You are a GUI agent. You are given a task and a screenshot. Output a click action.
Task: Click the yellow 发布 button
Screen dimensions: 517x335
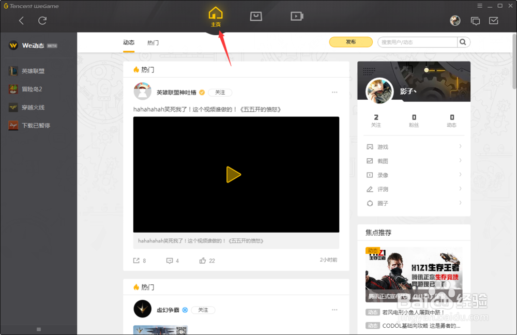pyautogui.click(x=351, y=42)
